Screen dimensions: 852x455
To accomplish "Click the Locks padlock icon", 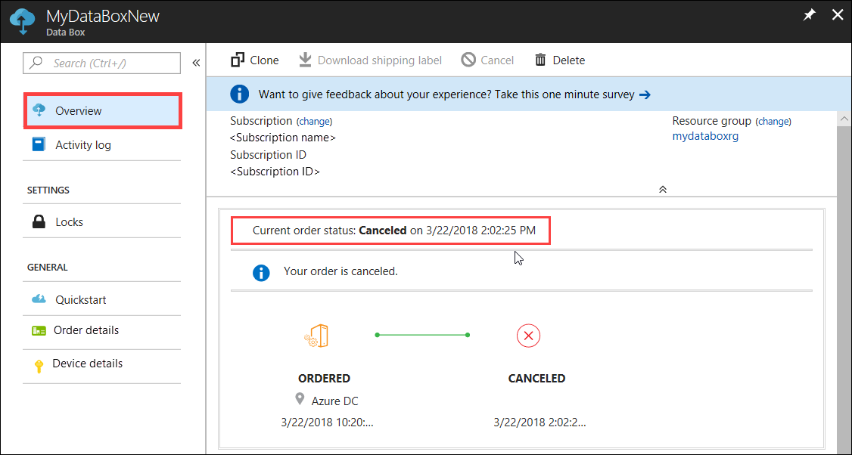I will click(x=39, y=221).
